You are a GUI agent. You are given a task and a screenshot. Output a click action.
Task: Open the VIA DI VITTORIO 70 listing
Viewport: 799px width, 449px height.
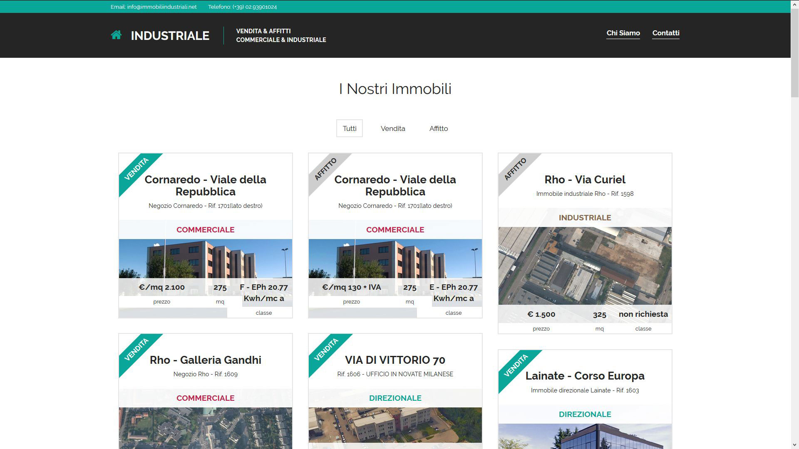tap(395, 360)
